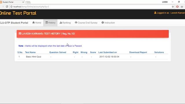Bookmark this page with the star icon
This screenshot has width=185, height=104.
(x=173, y=7)
